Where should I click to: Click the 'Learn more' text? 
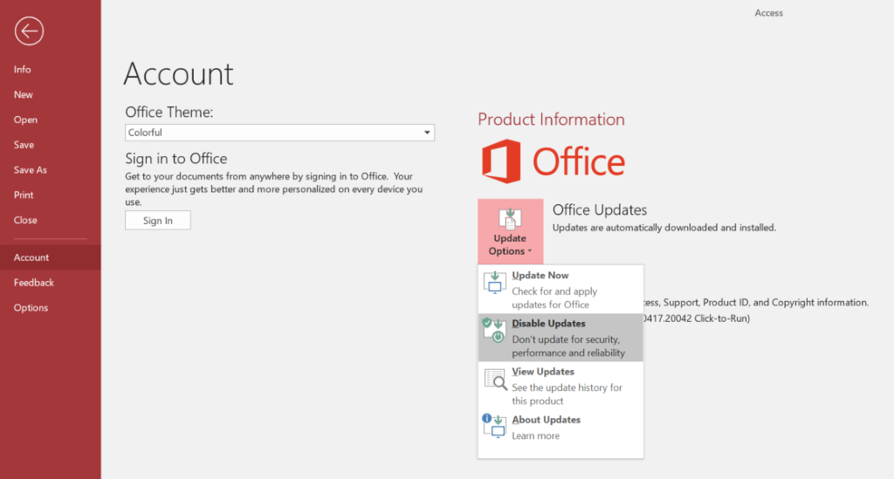535,435
